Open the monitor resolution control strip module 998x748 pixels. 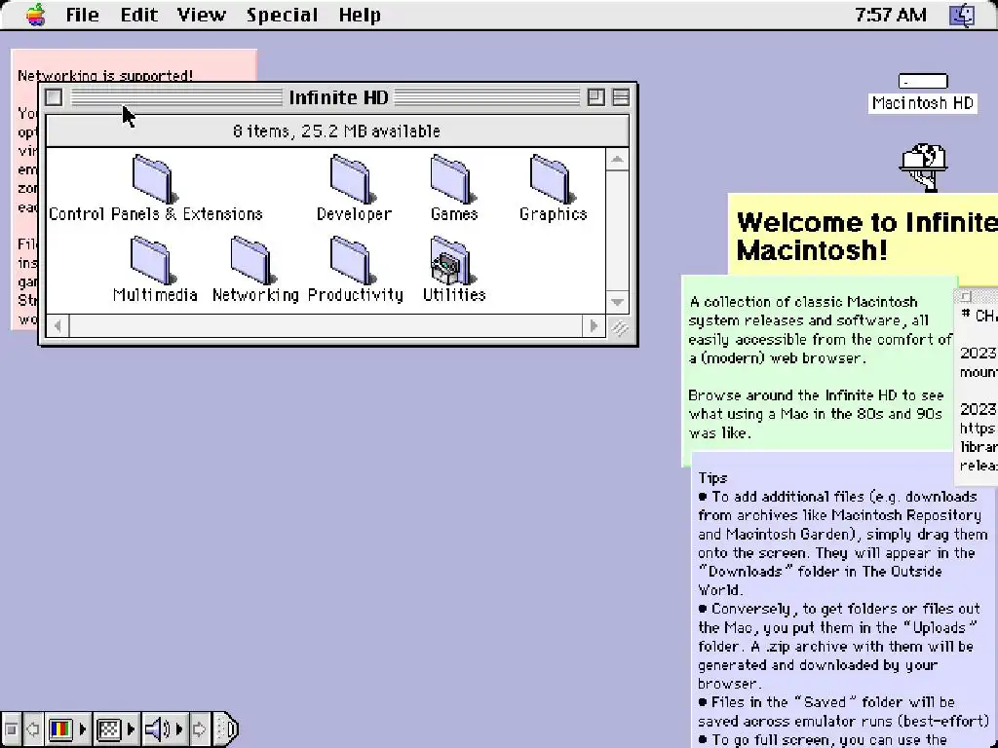pyautogui.click(x=115, y=729)
